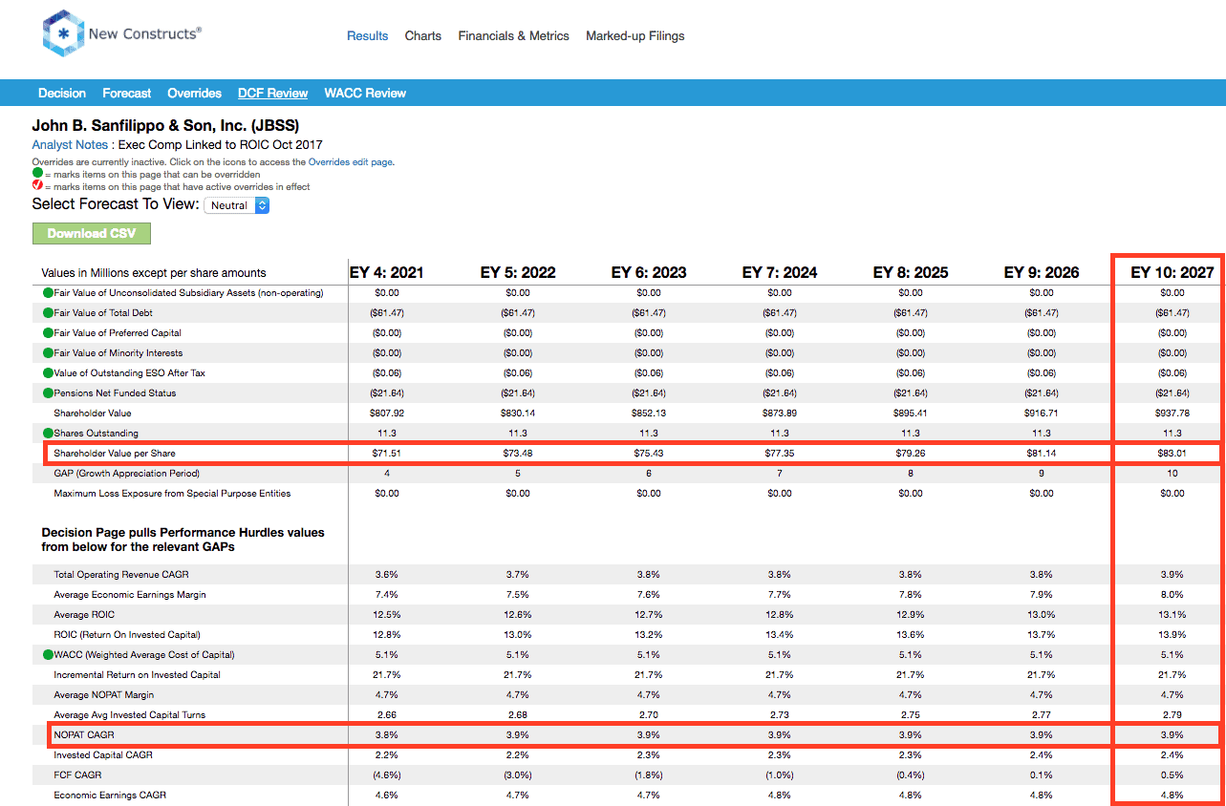1226x806 pixels.
Task: Click the Total Operating Revenue CAGR label
Action: point(120,575)
